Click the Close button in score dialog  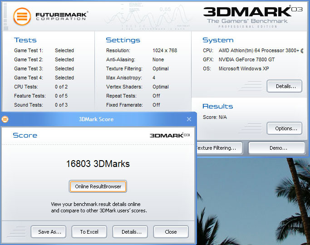[x=171, y=232]
